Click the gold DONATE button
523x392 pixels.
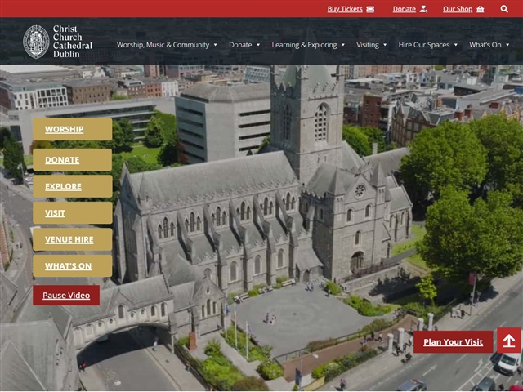[x=73, y=160]
